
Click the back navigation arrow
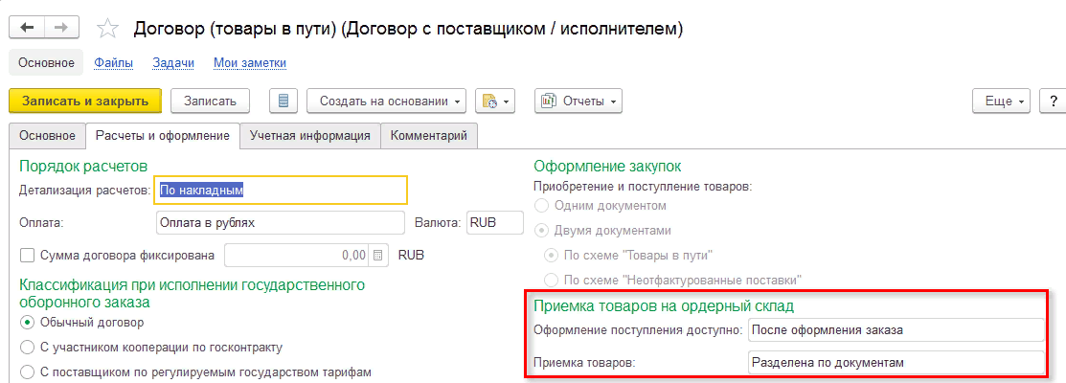click(x=28, y=29)
